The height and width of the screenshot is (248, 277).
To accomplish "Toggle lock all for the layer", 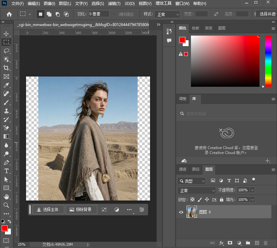I will (221, 200).
